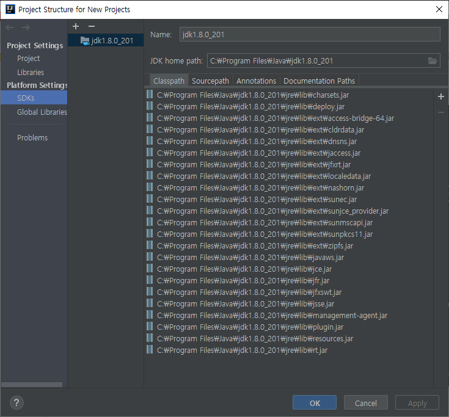Image resolution: width=449 pixels, height=417 pixels.
Task: Select jdk1.8.0_201 in the SDK list
Action: point(106,41)
